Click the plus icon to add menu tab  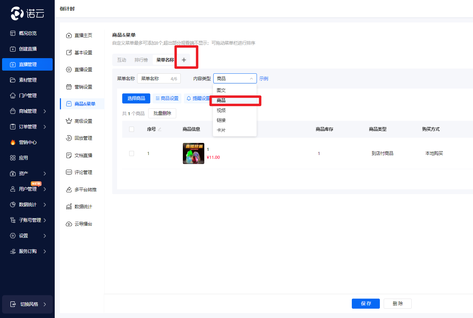(x=184, y=60)
